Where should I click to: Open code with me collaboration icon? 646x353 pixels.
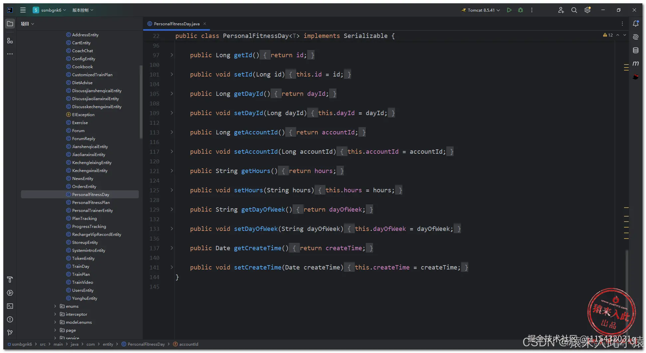(x=561, y=10)
